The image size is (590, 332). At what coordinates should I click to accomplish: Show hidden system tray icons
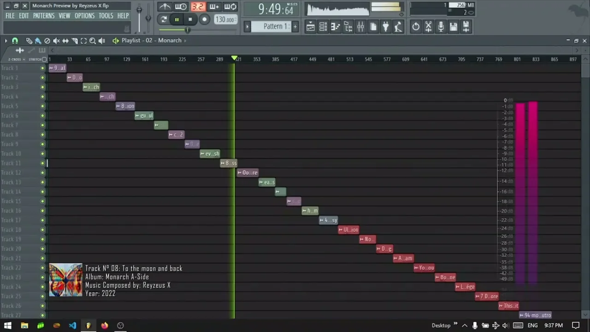(465, 326)
